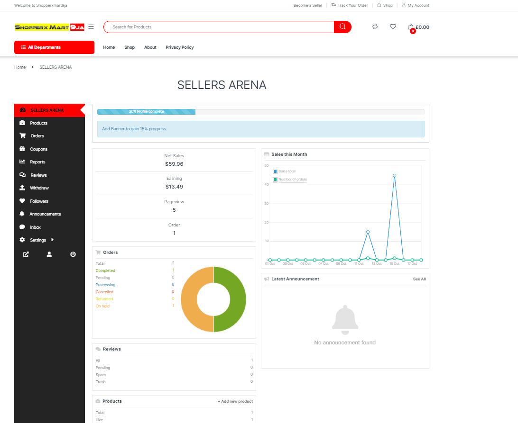Click the green segment of orders donut
Image resolution: width=518 pixels, height=423 pixels.
pyautogui.click(x=238, y=299)
